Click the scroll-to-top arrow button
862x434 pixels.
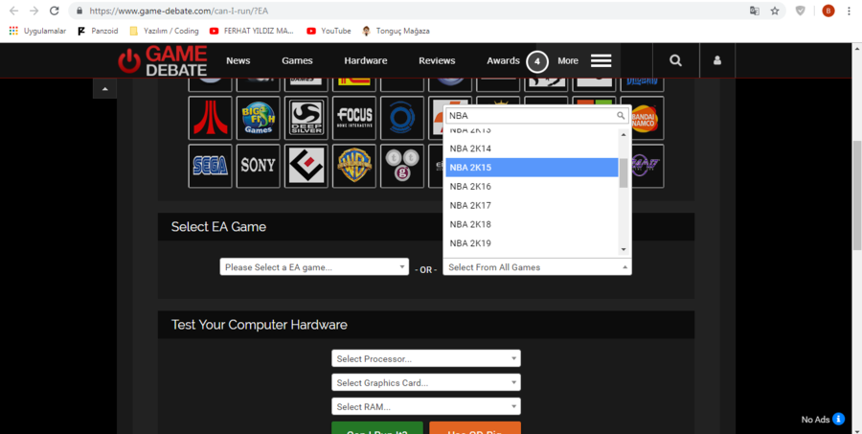pos(105,88)
